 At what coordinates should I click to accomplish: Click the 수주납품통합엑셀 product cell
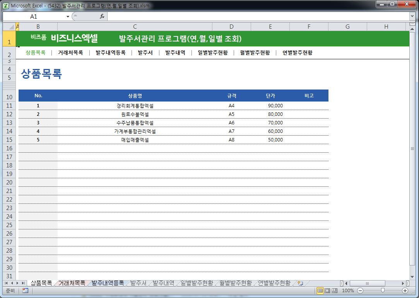pos(135,123)
